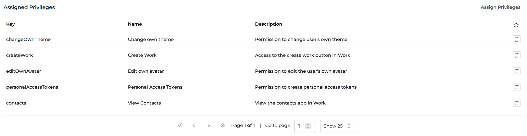Image resolution: width=527 pixels, height=136 pixels.
Task: Click the View Contacts row name
Action: [x=144, y=103]
